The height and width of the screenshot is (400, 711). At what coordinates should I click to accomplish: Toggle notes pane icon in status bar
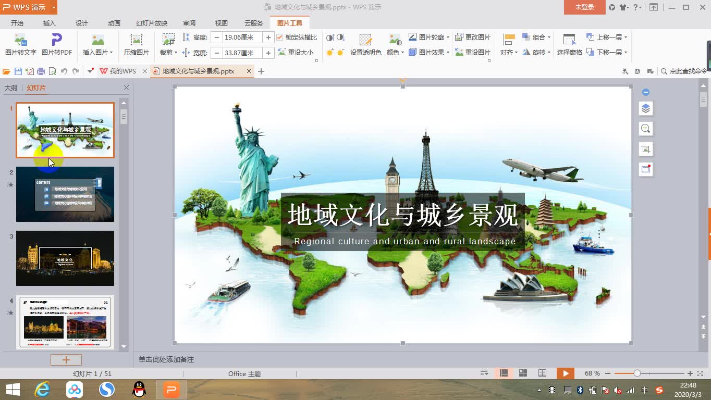[x=484, y=373]
